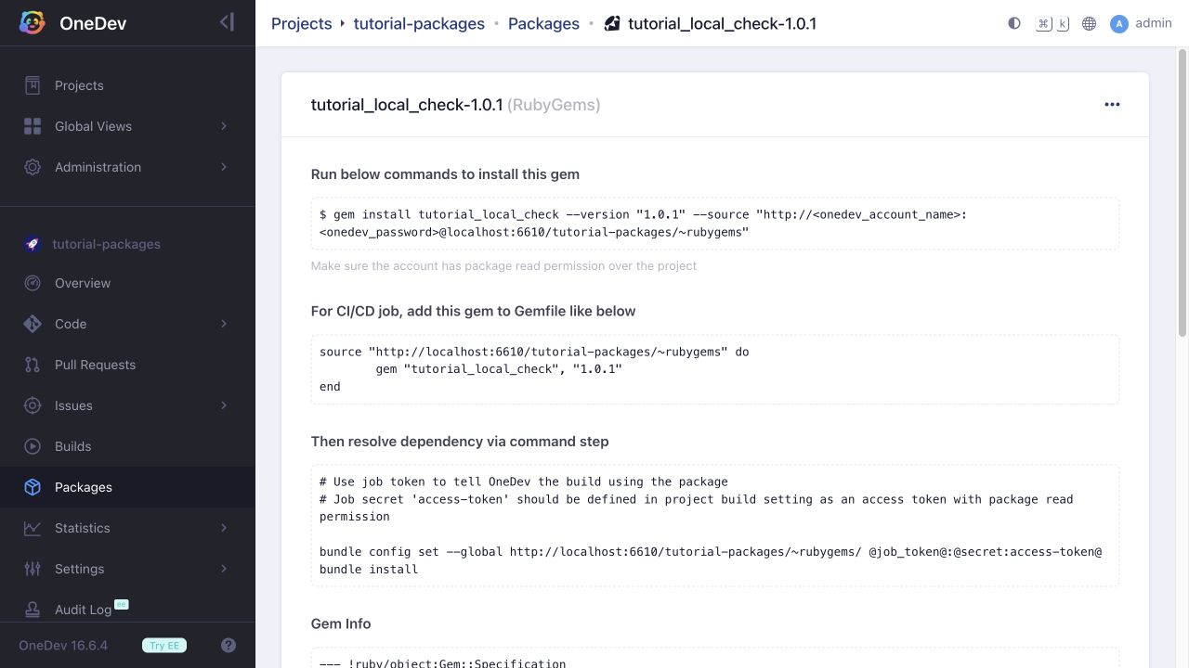
Task: Click the Gemfile source code block
Action: [x=715, y=369]
